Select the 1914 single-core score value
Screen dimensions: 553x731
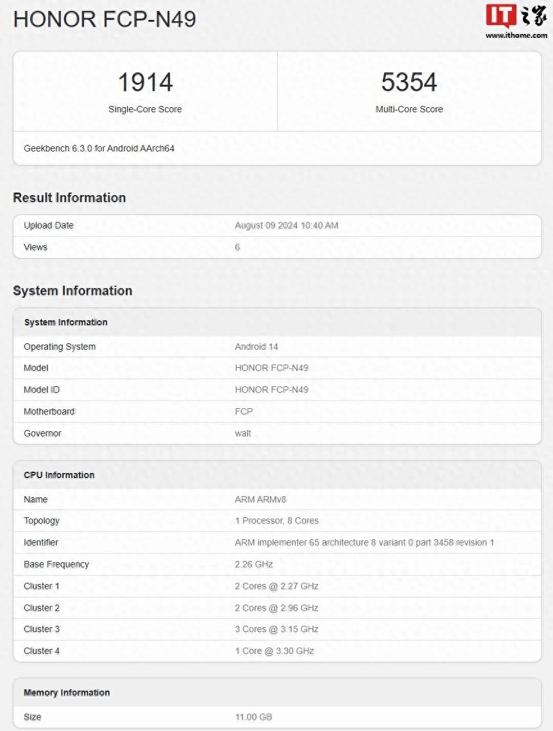coord(146,82)
